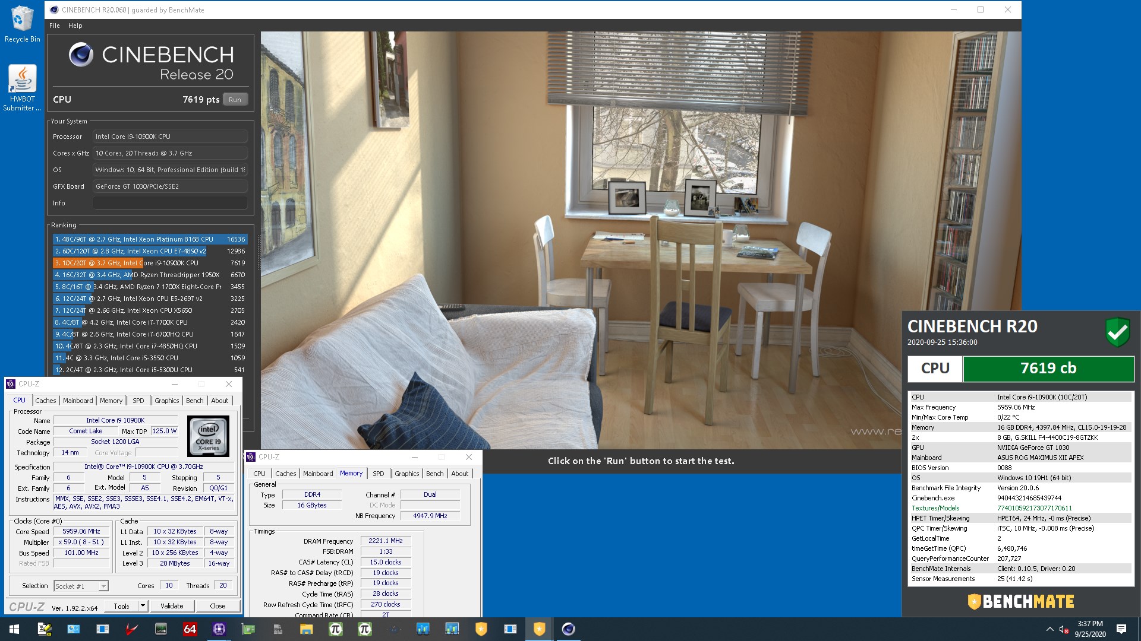1141x641 pixels.
Task: Click the Max Frequency 5959.06 MHz row
Action: coord(1020,407)
